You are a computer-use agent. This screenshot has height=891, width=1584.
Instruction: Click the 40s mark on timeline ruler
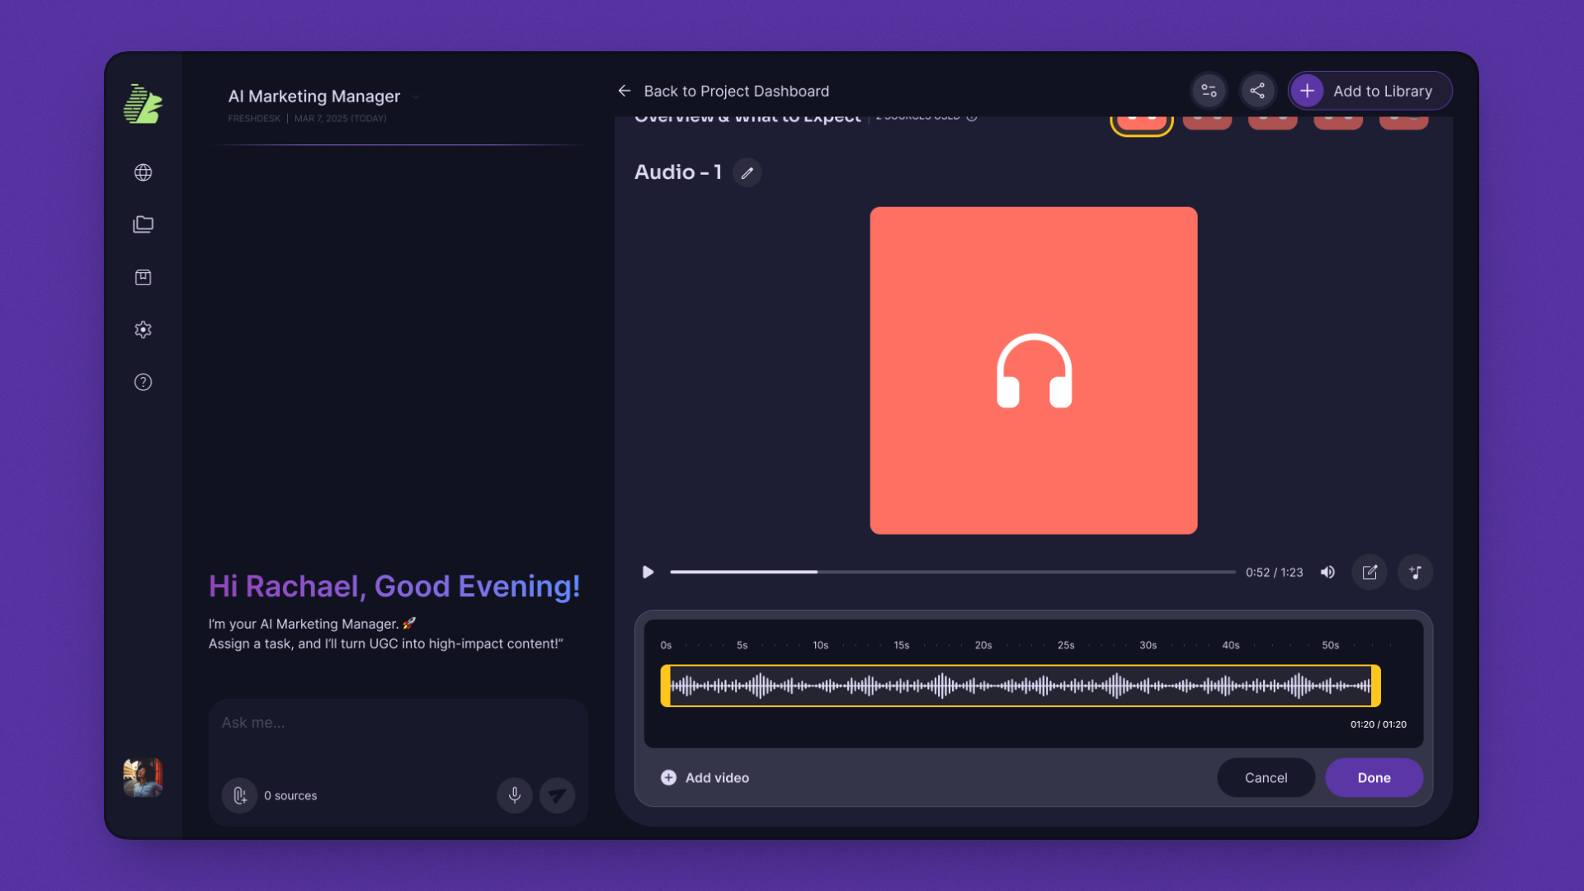tap(1230, 645)
